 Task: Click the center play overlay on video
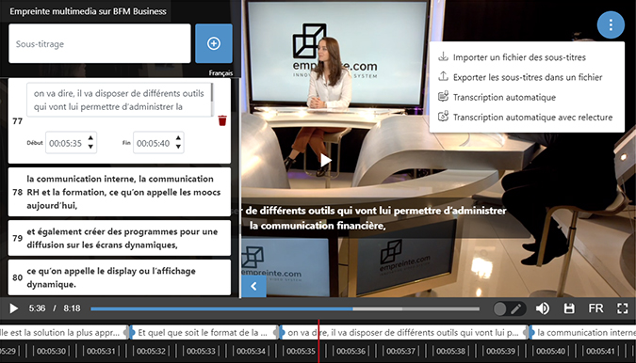(326, 160)
